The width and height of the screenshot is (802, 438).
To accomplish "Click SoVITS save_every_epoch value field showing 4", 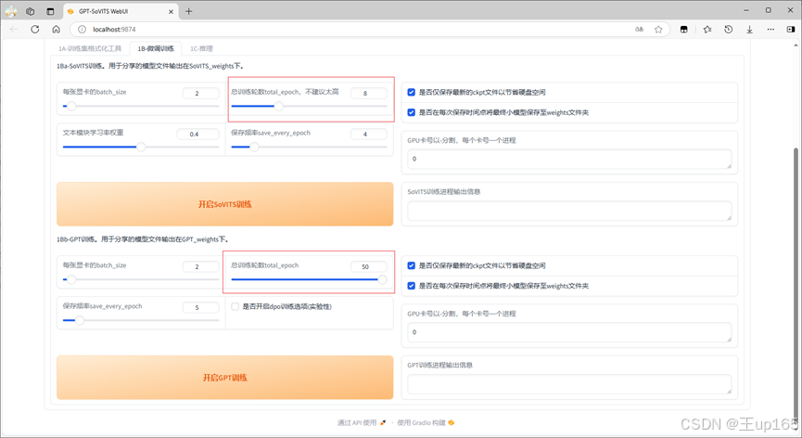I will pyautogui.click(x=369, y=134).
